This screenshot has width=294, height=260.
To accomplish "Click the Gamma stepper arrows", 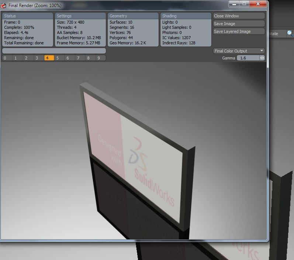I will click(x=262, y=58).
